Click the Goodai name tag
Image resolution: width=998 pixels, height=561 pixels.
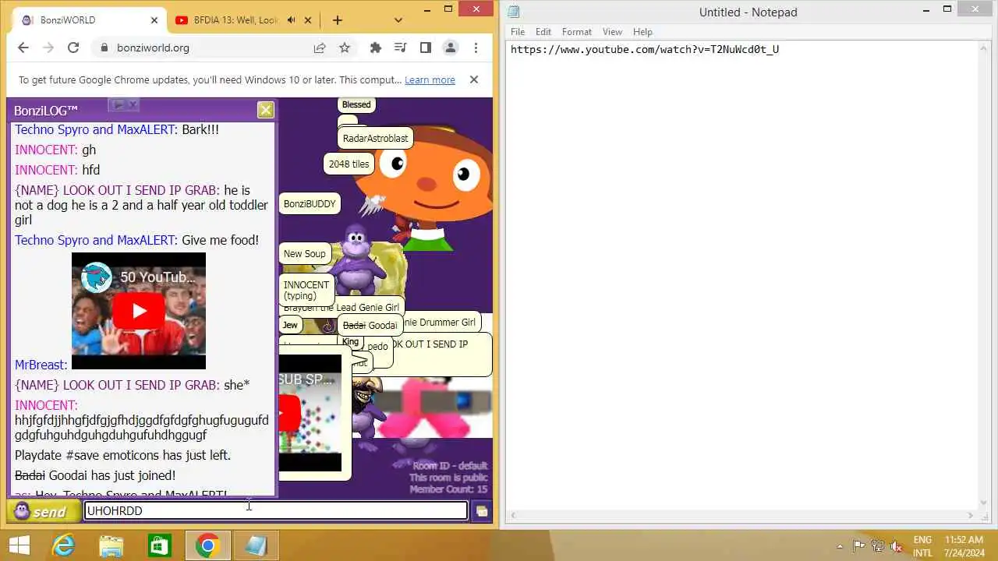tap(370, 325)
